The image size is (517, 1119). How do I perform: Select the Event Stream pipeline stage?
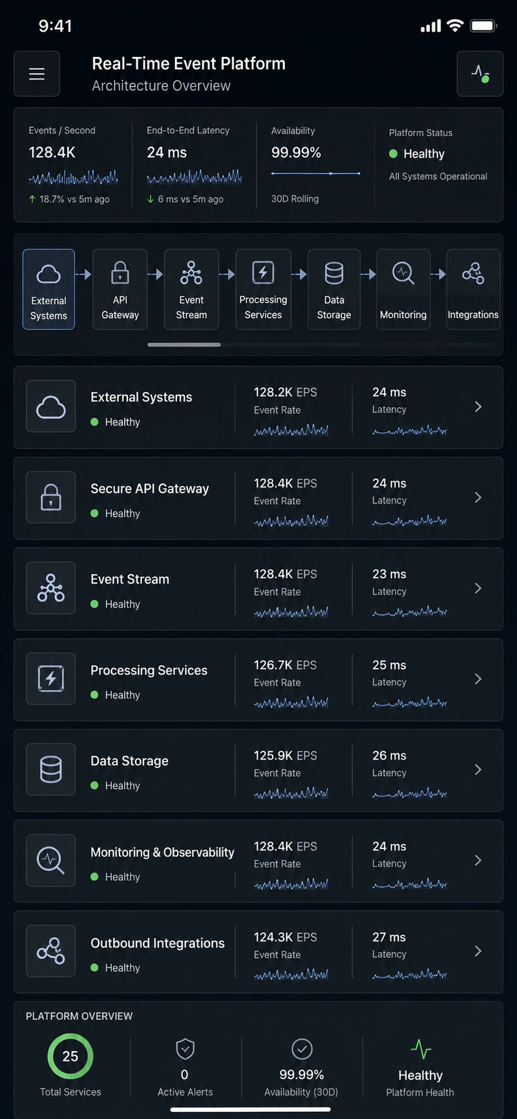(191, 289)
